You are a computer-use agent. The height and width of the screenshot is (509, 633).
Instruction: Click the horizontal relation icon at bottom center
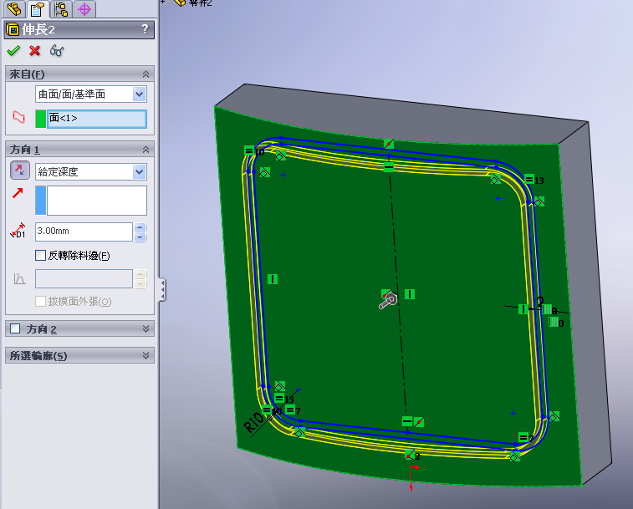point(407,421)
